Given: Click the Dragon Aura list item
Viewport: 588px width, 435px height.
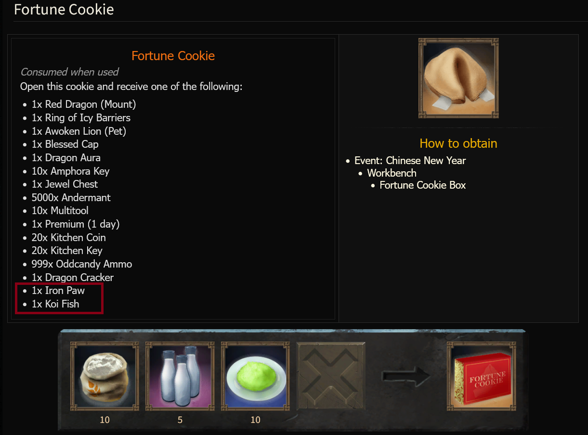Looking at the screenshot, I should [x=66, y=158].
